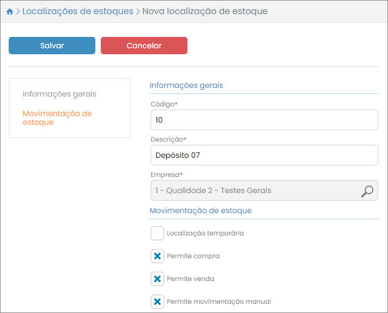The height and width of the screenshot is (313, 388).
Task: Focus the Código input field
Action: click(263, 120)
